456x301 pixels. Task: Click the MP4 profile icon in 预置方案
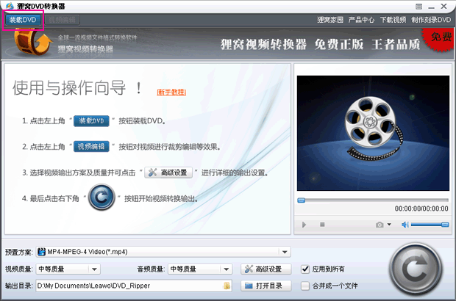42,252
